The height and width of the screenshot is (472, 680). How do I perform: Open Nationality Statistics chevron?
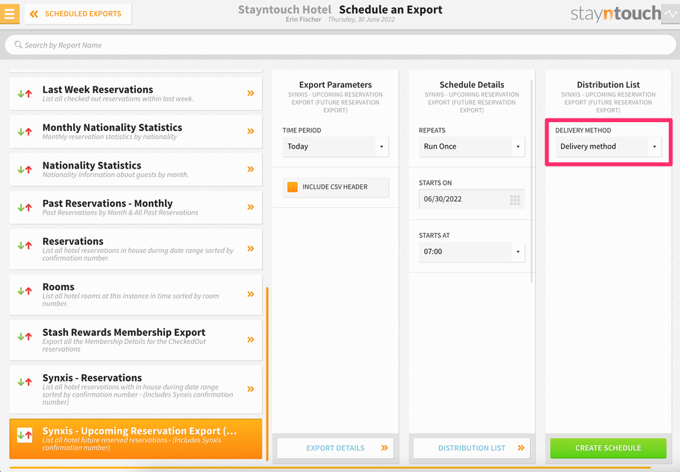(251, 169)
